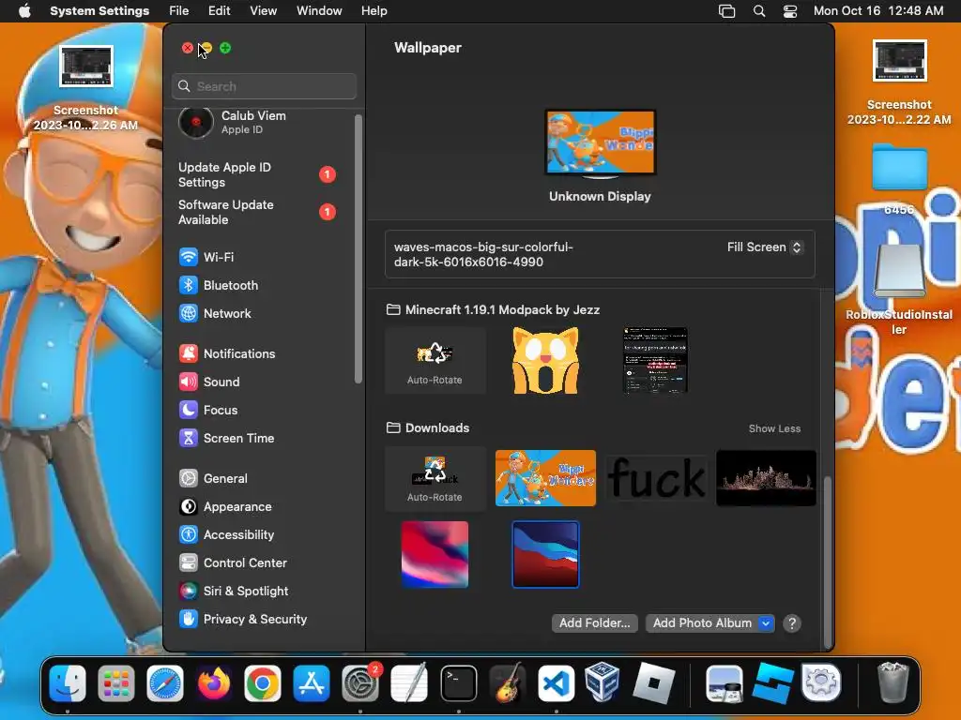Select the shocked cat wallpaper
Viewport: 961px width, 720px height.
(x=545, y=360)
